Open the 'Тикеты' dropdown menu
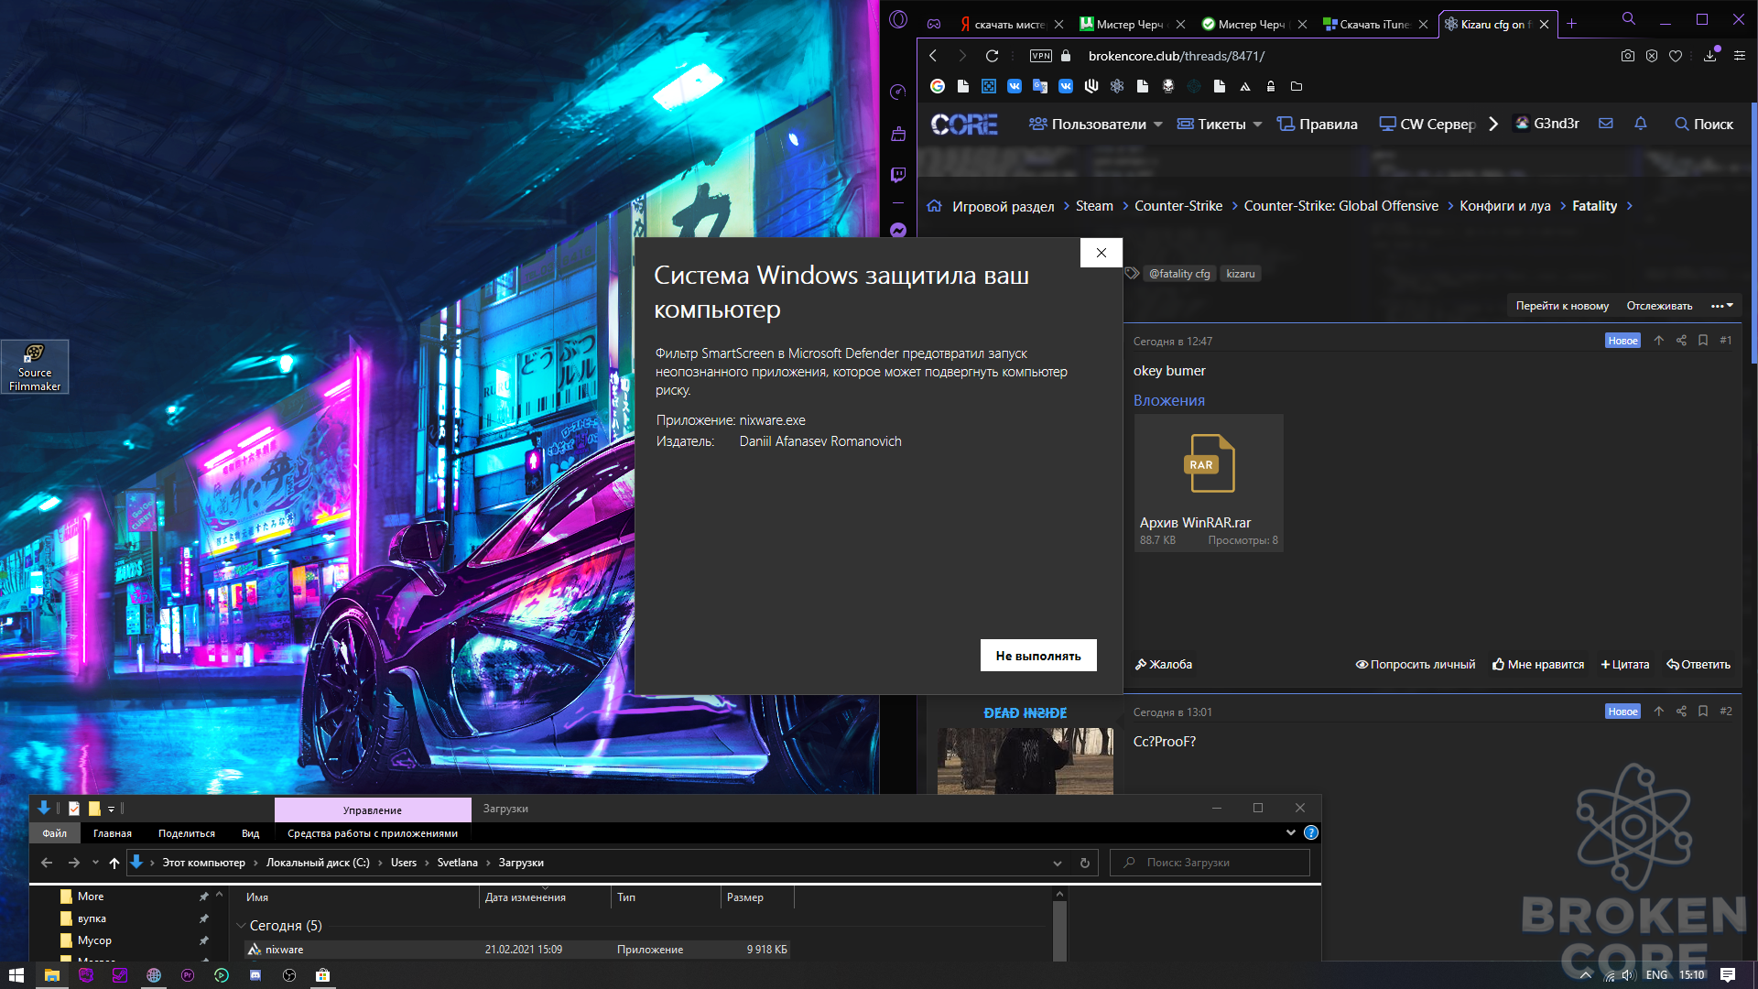The height and width of the screenshot is (989, 1758). point(1220,124)
